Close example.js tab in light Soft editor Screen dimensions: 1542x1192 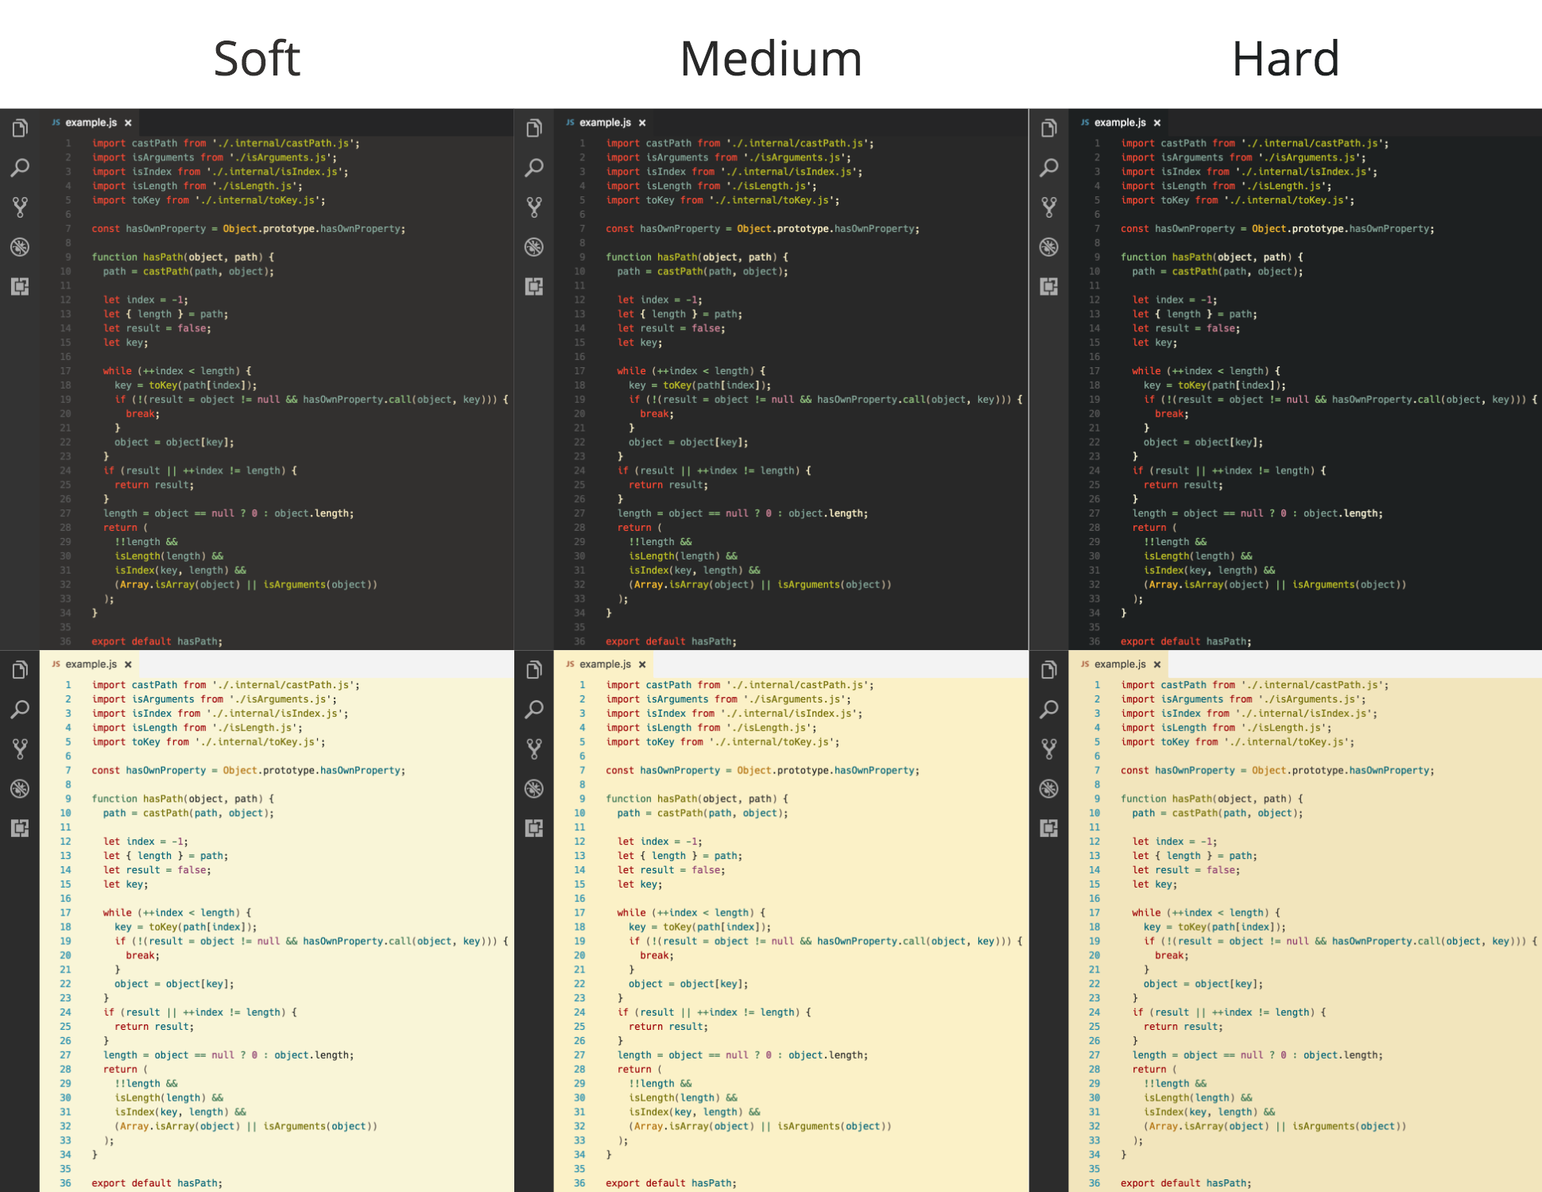pos(128,665)
